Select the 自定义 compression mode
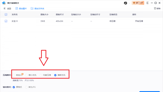 14,75
